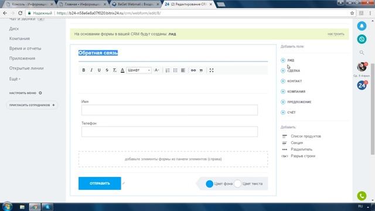
Task: Click the Обратная связь form title
Action: coord(98,53)
